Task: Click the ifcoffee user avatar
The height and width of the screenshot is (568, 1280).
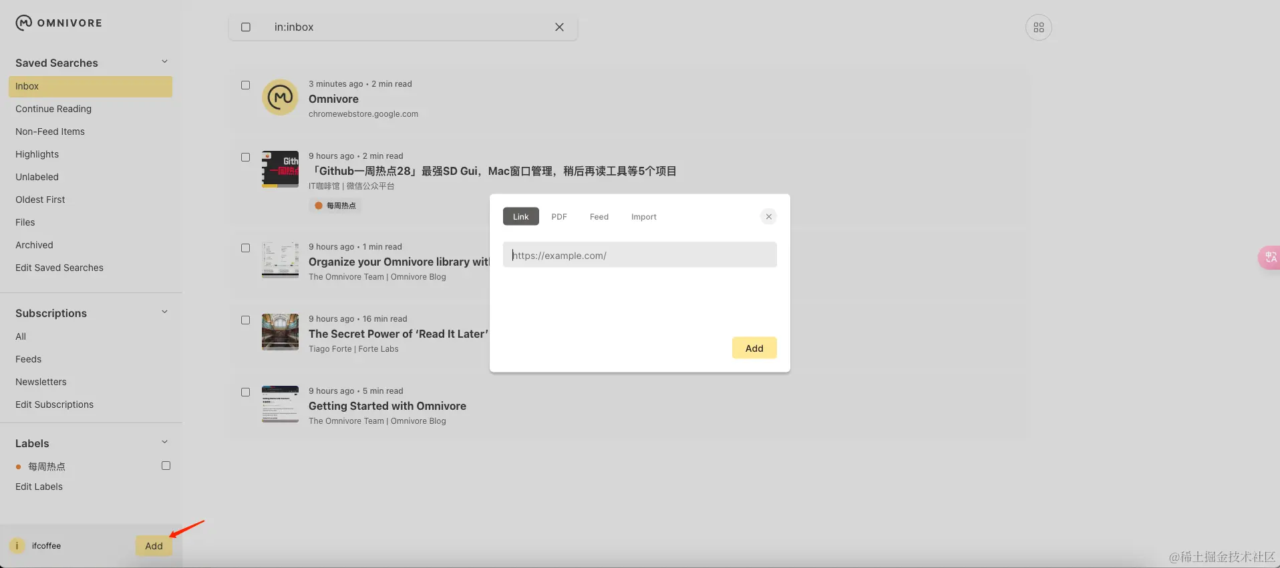Action: (17, 545)
